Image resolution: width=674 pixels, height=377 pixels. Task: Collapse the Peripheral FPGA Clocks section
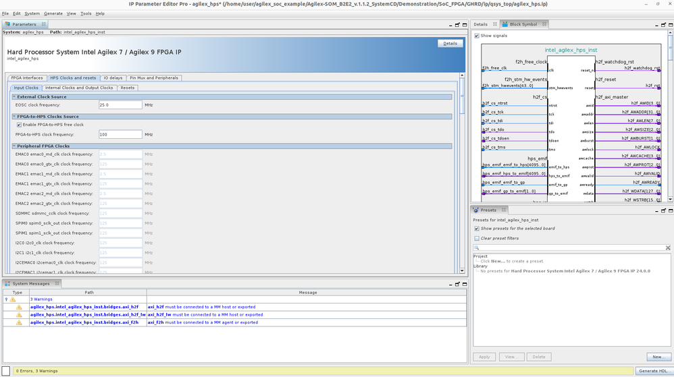click(14, 146)
